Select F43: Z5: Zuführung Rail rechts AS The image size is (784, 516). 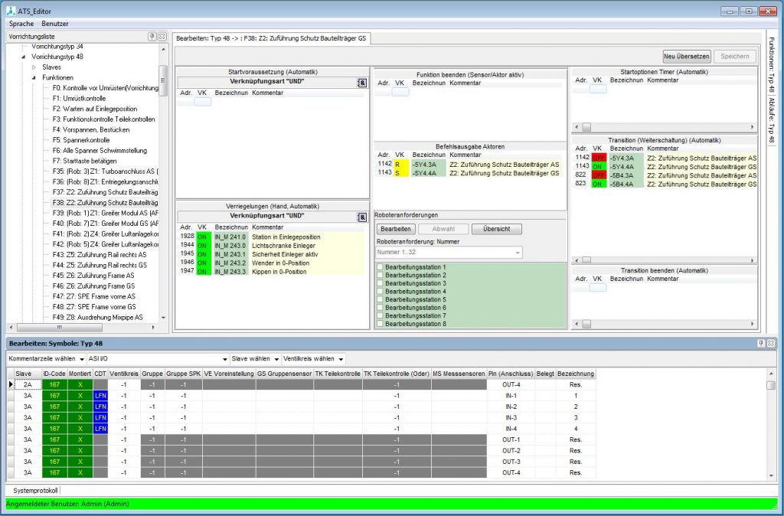[99, 254]
